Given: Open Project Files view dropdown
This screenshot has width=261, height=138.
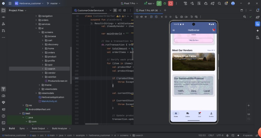Looking at the screenshot, I should 17,10.
